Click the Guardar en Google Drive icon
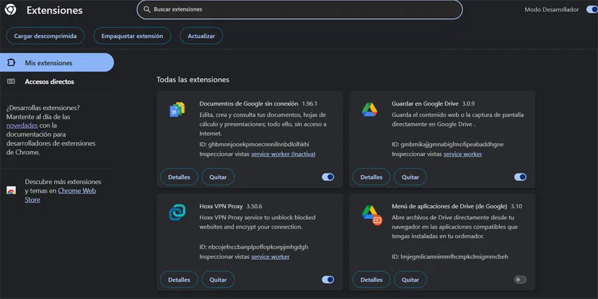Image resolution: width=598 pixels, height=299 pixels. point(369,110)
